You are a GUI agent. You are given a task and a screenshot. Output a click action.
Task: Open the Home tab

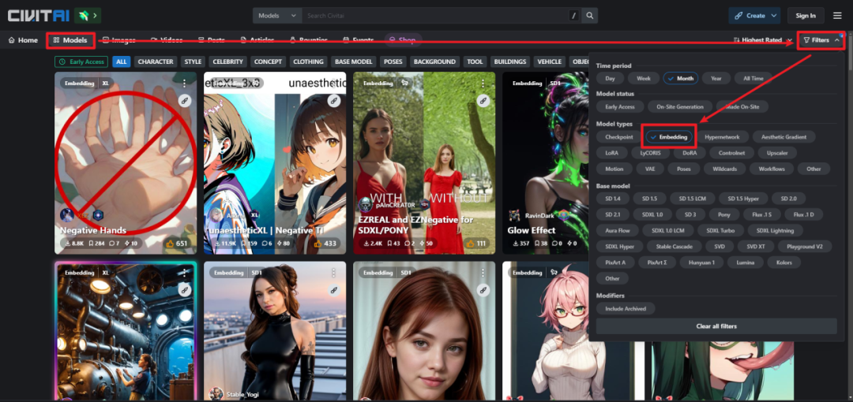(24, 40)
